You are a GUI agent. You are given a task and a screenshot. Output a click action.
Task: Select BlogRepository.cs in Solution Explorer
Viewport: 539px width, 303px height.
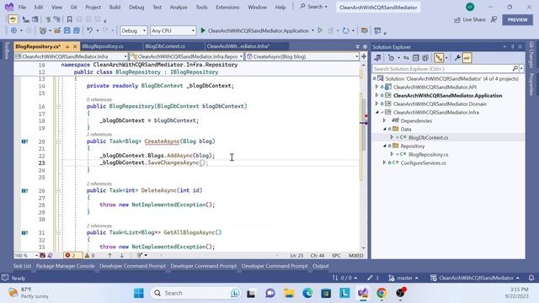point(428,154)
